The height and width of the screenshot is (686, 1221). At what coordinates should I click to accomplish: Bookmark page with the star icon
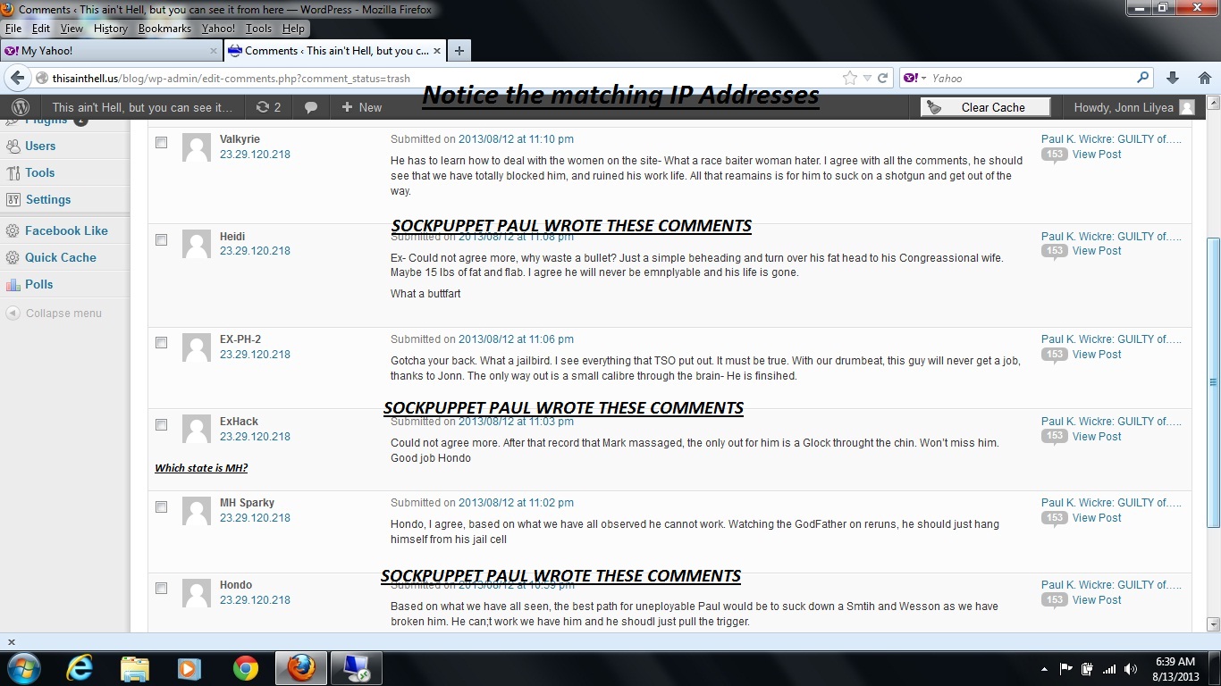coord(850,78)
